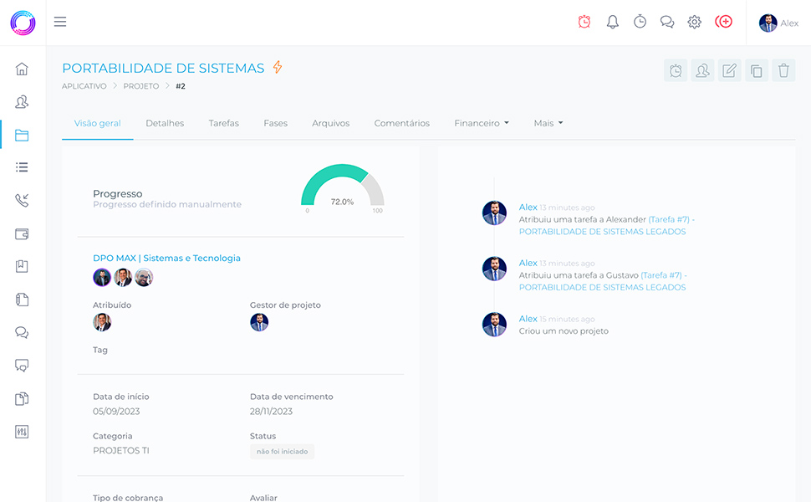Screen dimensions: 811x502
Task: Open the Alex user profile menu
Action: [778, 23]
